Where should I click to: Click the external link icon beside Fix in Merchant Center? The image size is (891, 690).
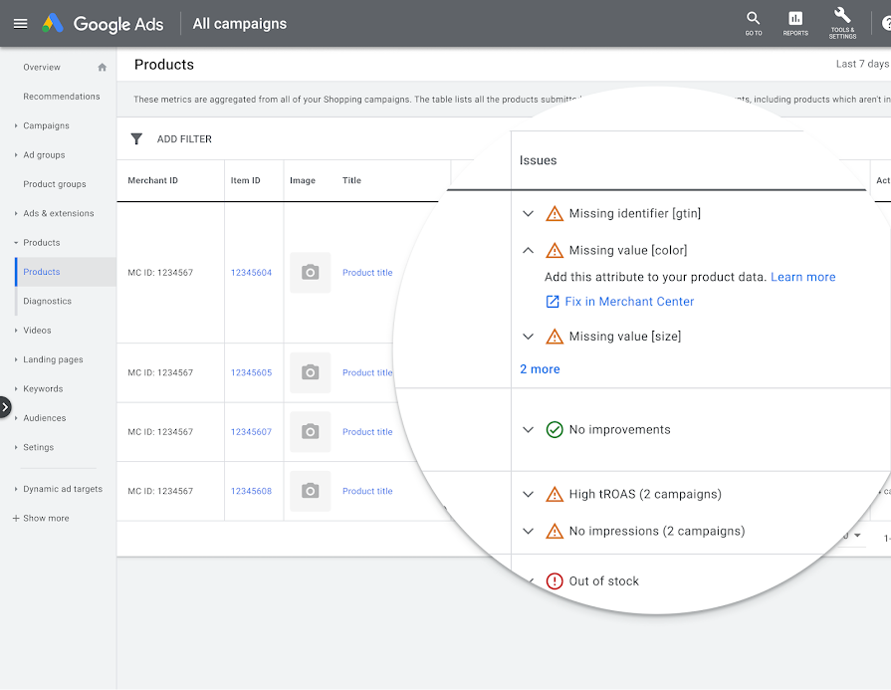[553, 302]
